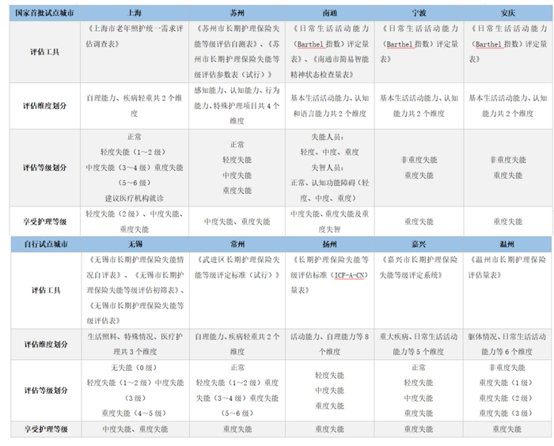Click 评估维度划分 row label under 国家首批试点城市
This screenshot has width=554, height=446.
click(45, 106)
